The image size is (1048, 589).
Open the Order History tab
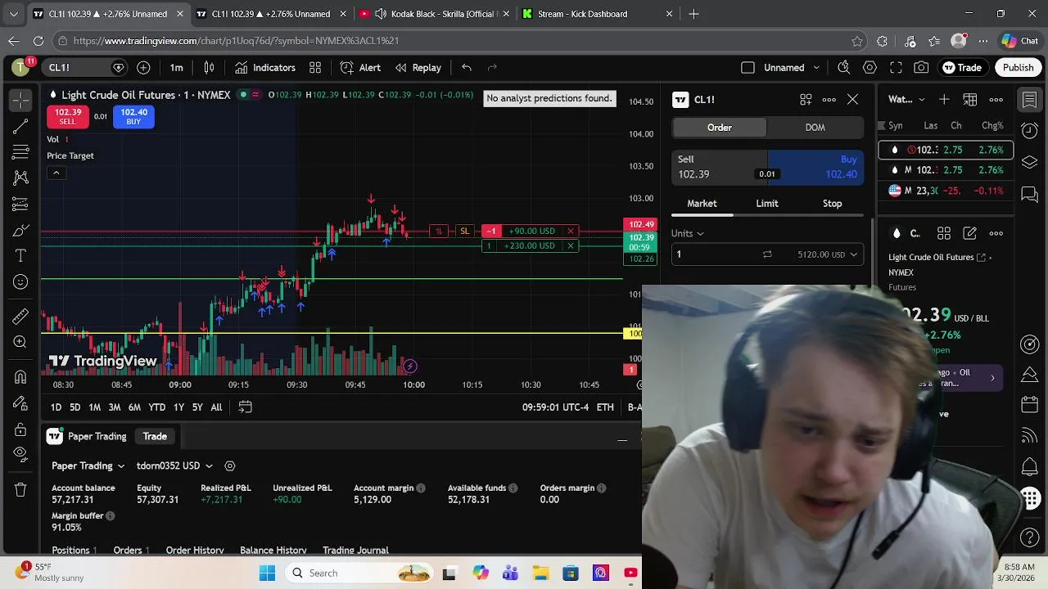coord(195,551)
